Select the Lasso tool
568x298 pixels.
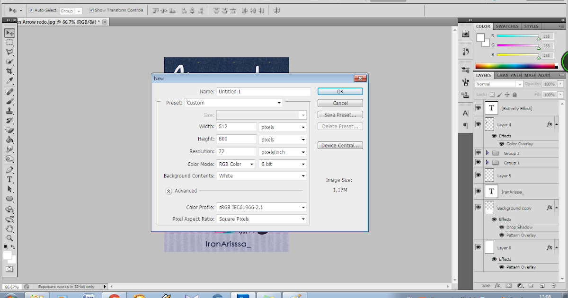[x=9, y=52]
